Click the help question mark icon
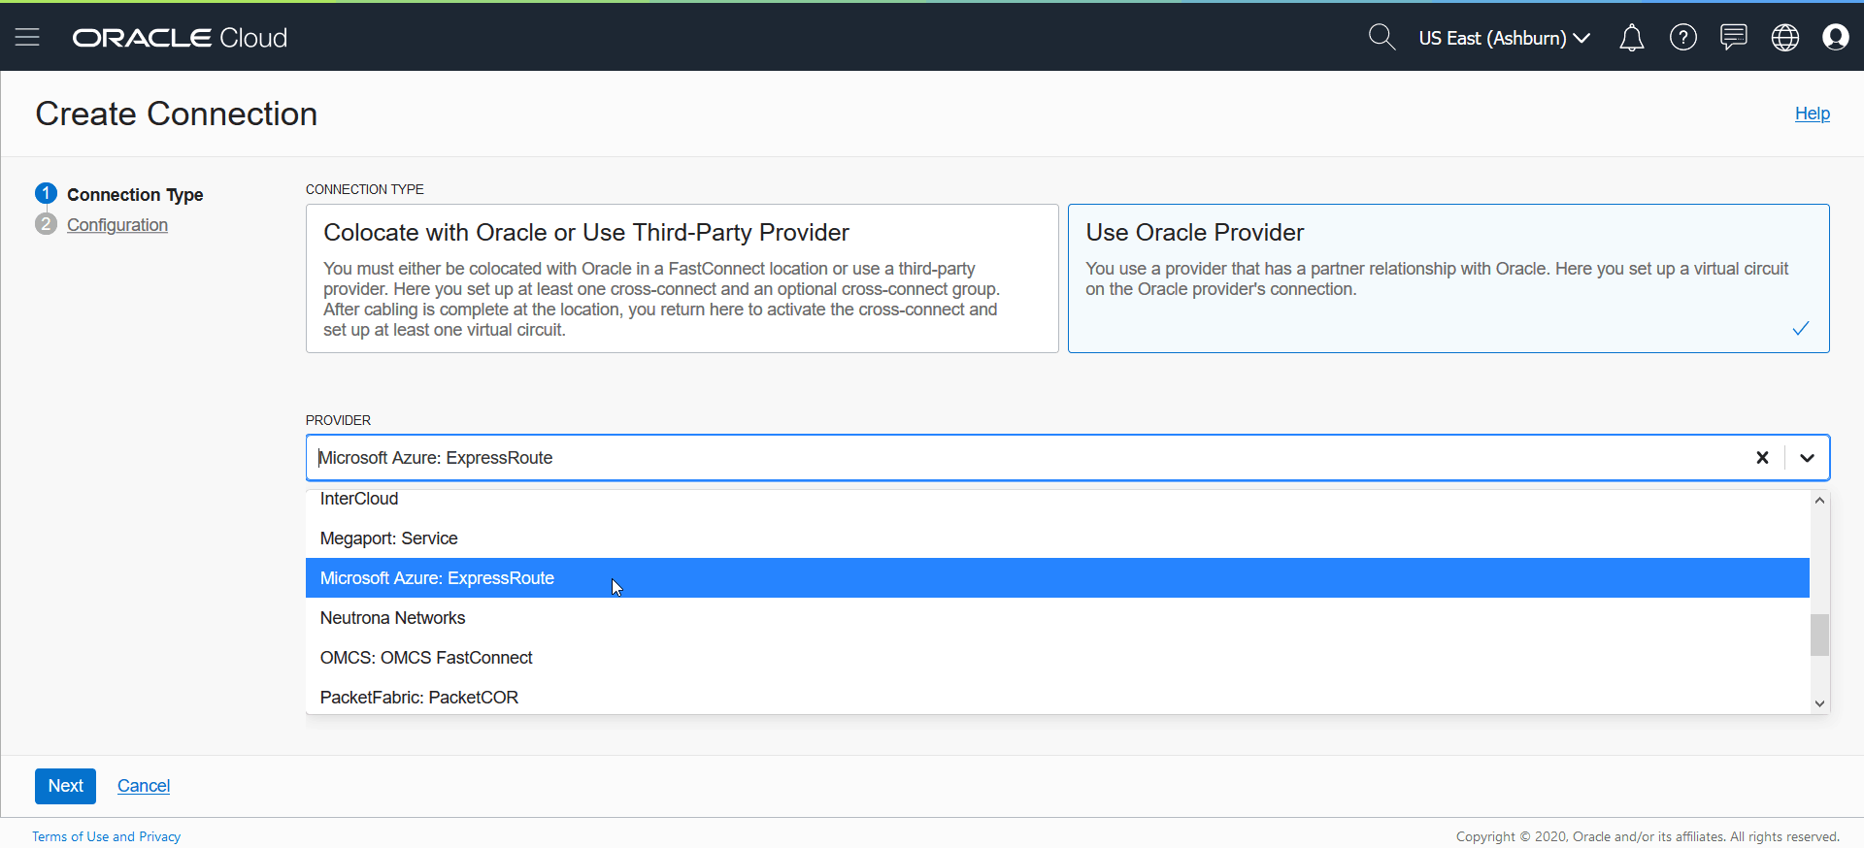The height and width of the screenshot is (848, 1864). click(1682, 38)
